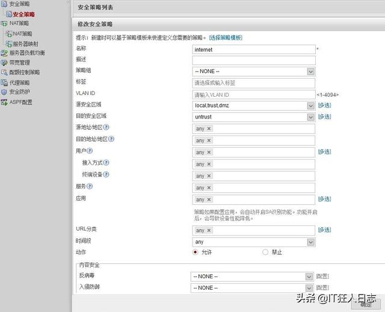Open 安全防护 menu item
385x312 pixels.
tap(20, 92)
